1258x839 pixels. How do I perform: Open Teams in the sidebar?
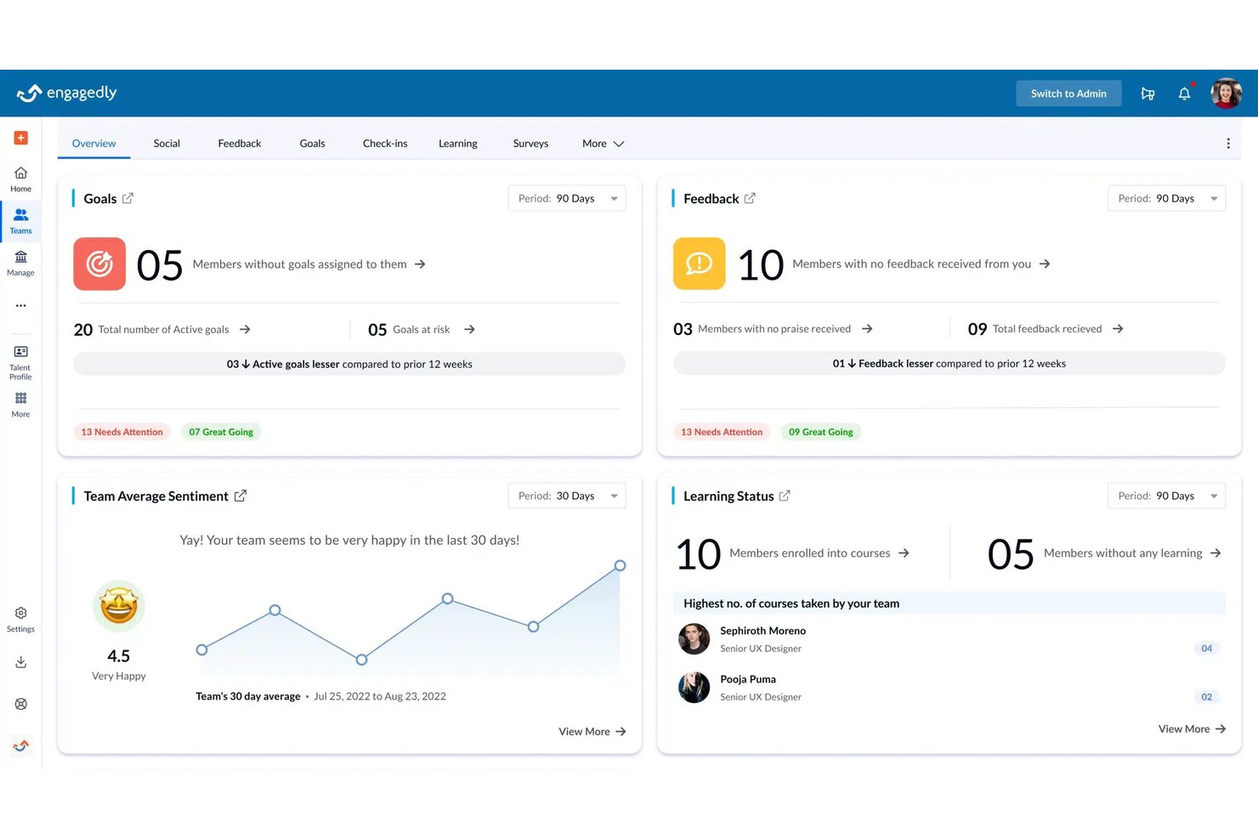click(x=21, y=221)
